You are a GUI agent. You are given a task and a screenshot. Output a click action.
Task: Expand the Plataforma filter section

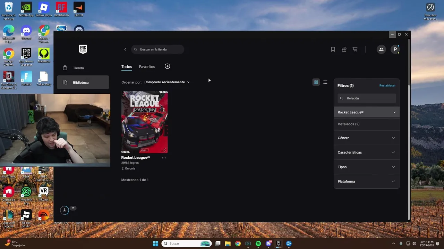pyautogui.click(x=367, y=182)
